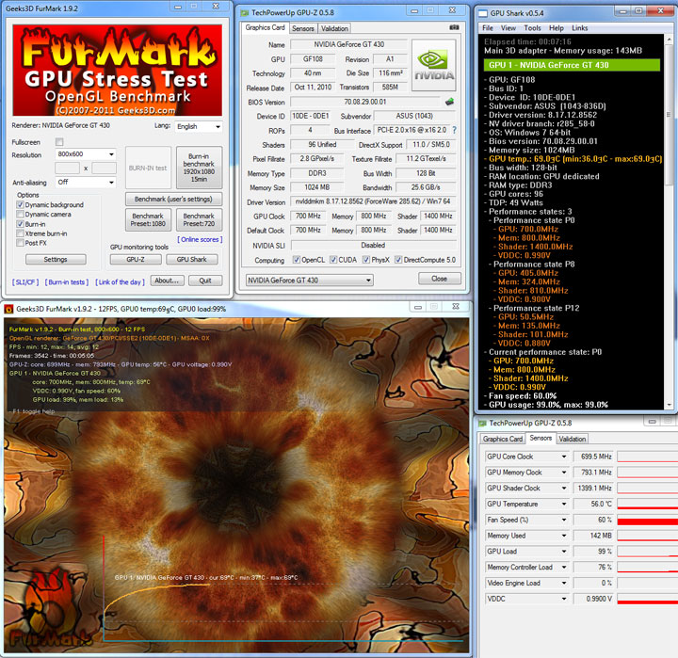Image resolution: width=678 pixels, height=658 pixels.
Task: Switch to Sensors tab in upper GPU-Z
Action: [x=302, y=28]
